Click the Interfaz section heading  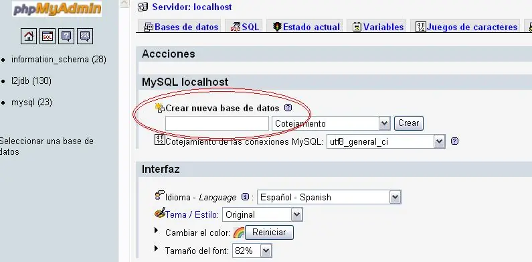pyautogui.click(x=161, y=169)
